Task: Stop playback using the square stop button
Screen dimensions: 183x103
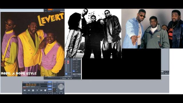Action: pos(33,90)
